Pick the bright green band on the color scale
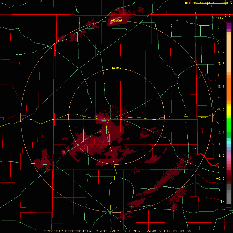The height and width of the screenshot is (233, 233). [x=229, y=125]
